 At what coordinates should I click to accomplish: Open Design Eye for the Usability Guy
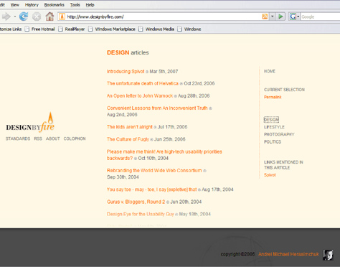coord(141,214)
